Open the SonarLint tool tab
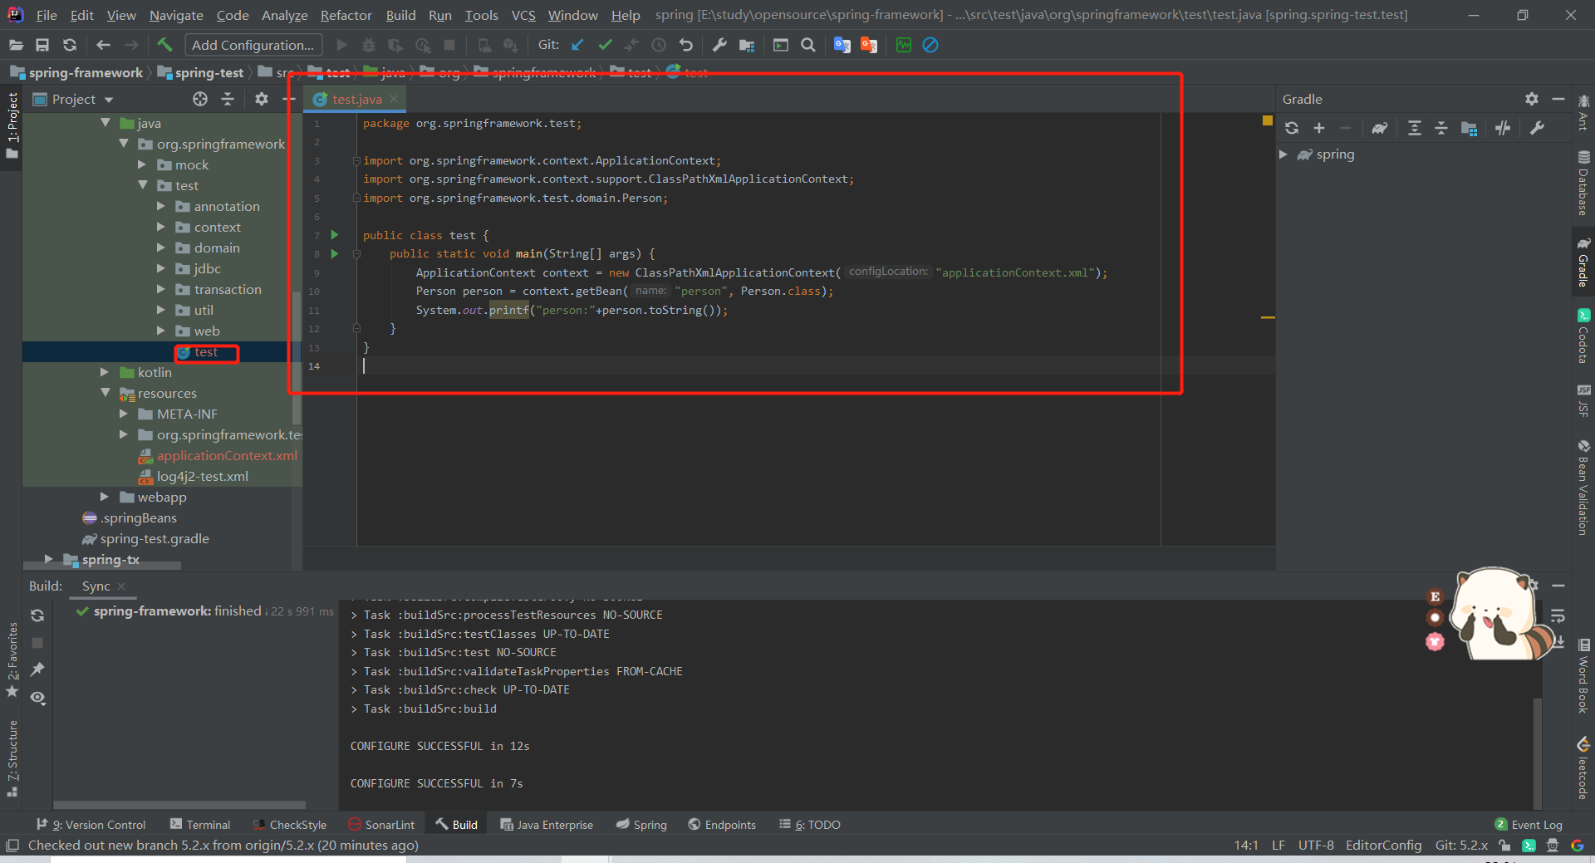The image size is (1595, 863). (x=381, y=825)
